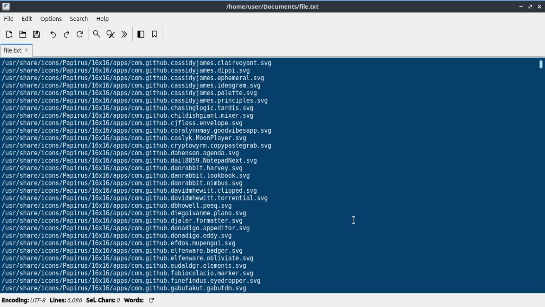The image size is (545, 307).
Task: Open the Edit menu
Action: (x=27, y=19)
